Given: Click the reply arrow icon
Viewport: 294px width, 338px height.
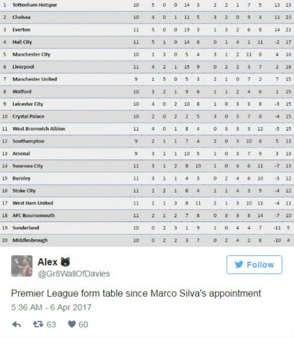Looking at the screenshot, I should click(x=16, y=324).
